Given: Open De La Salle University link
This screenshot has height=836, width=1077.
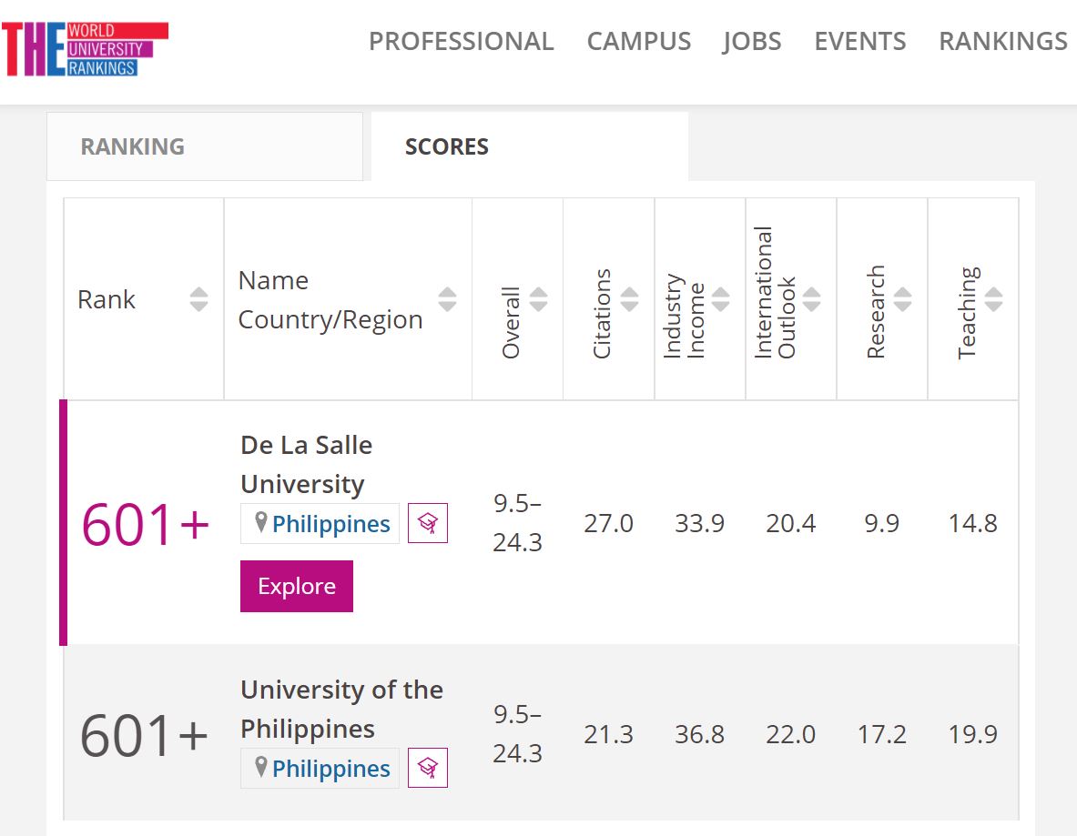Looking at the screenshot, I should coord(306,465).
